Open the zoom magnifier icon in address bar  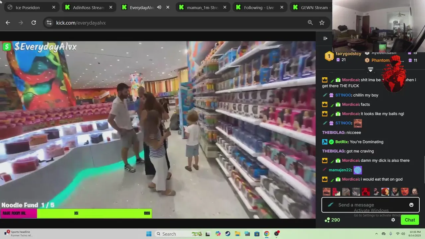point(310,23)
